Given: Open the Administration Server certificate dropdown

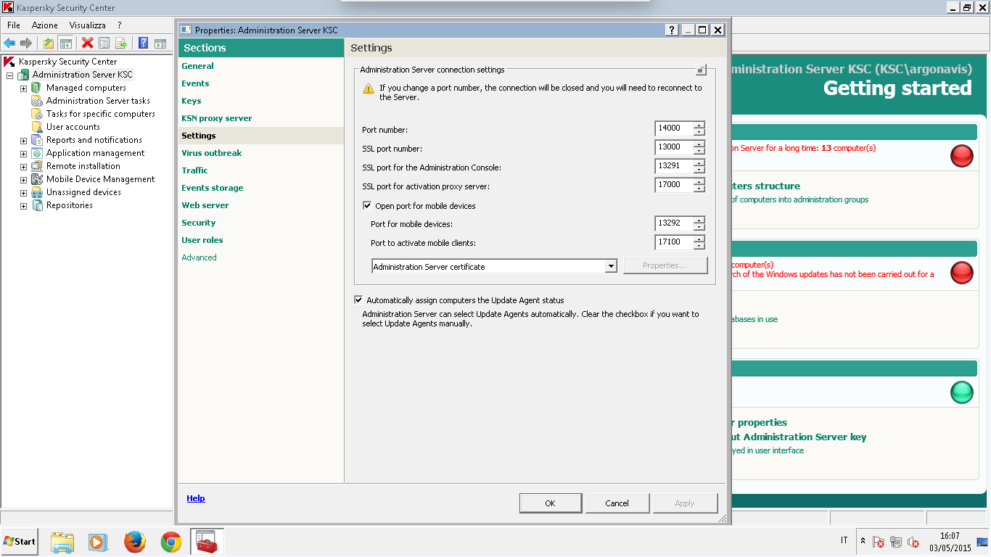Looking at the screenshot, I should tap(611, 266).
